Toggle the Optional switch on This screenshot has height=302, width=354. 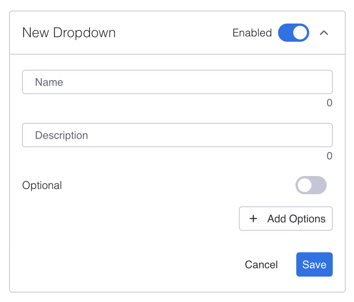[311, 185]
